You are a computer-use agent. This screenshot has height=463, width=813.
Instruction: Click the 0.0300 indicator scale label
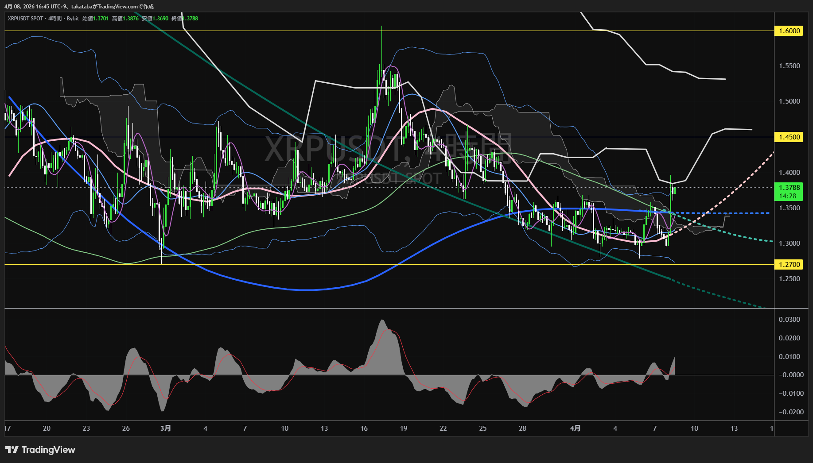(x=789, y=319)
